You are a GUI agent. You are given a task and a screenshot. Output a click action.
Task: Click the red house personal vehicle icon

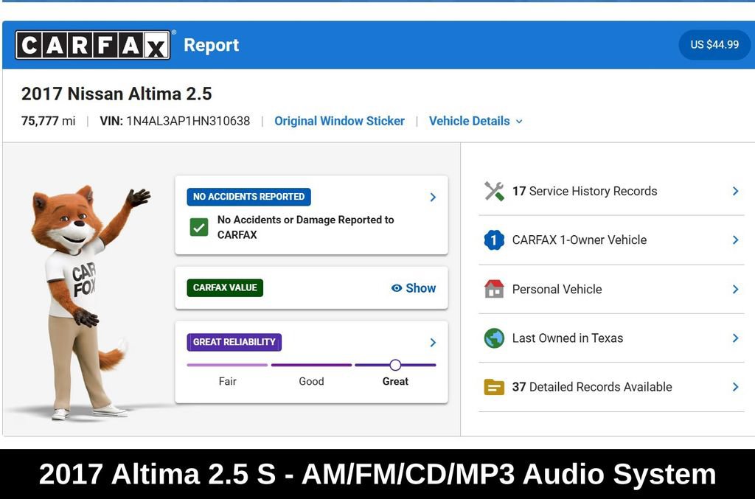pos(494,289)
